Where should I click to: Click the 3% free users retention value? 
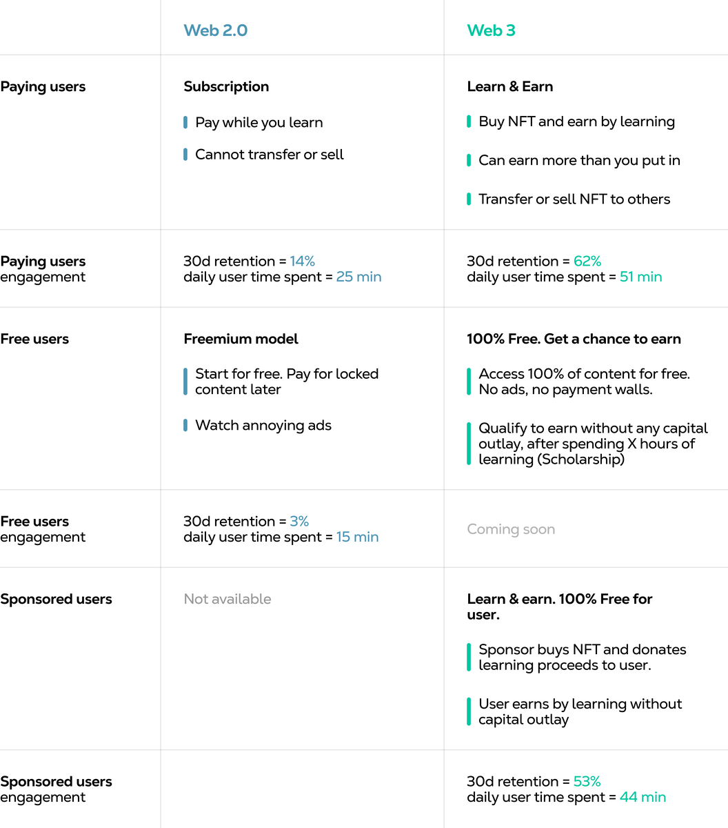[299, 521]
